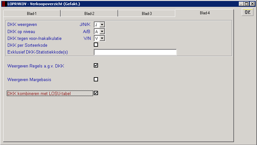Minimize the LOPRVKOV window
This screenshot has height=145, width=257.
pos(241,4)
